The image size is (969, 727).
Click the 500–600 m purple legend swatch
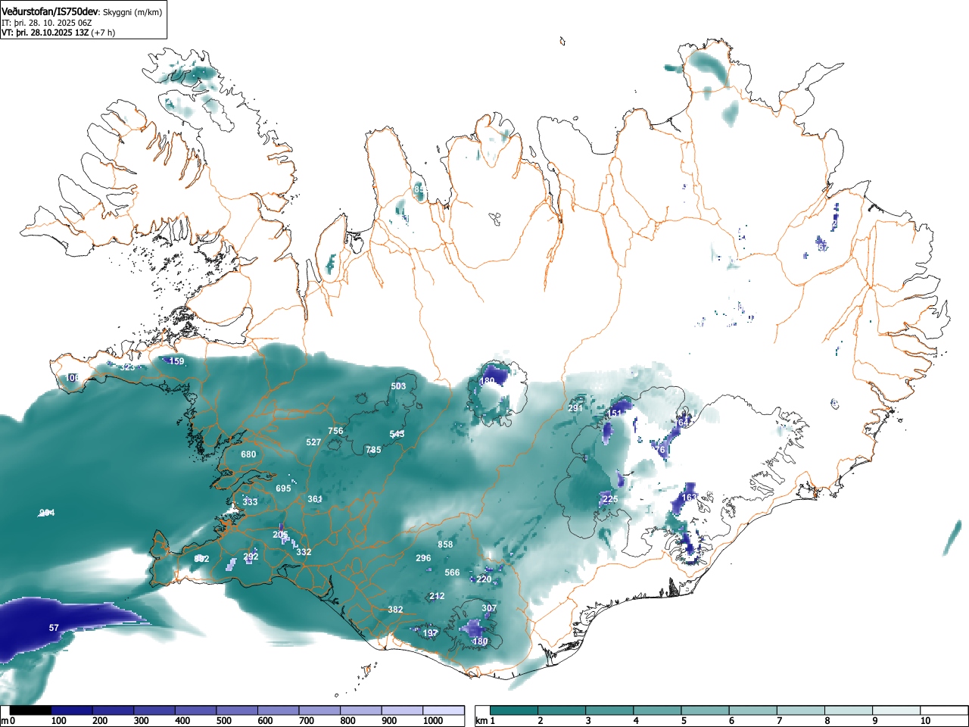click(x=237, y=710)
